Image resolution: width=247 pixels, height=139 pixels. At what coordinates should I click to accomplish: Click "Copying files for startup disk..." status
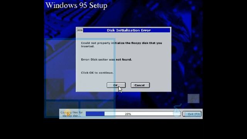(x=72, y=114)
